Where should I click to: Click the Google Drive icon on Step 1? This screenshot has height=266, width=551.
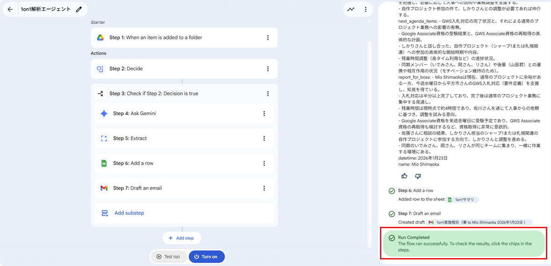point(100,38)
